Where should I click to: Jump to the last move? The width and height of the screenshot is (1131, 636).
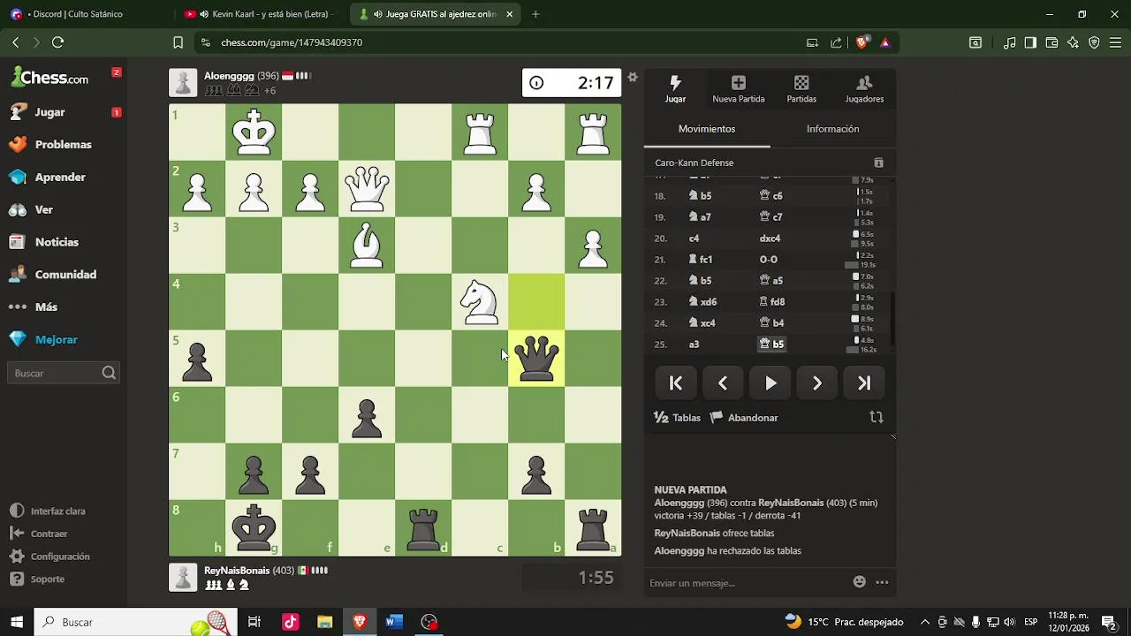[864, 383]
